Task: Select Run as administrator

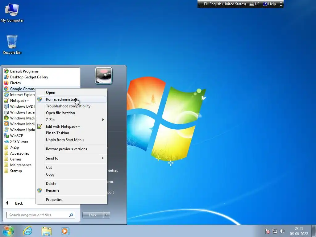Action: tap(71, 99)
